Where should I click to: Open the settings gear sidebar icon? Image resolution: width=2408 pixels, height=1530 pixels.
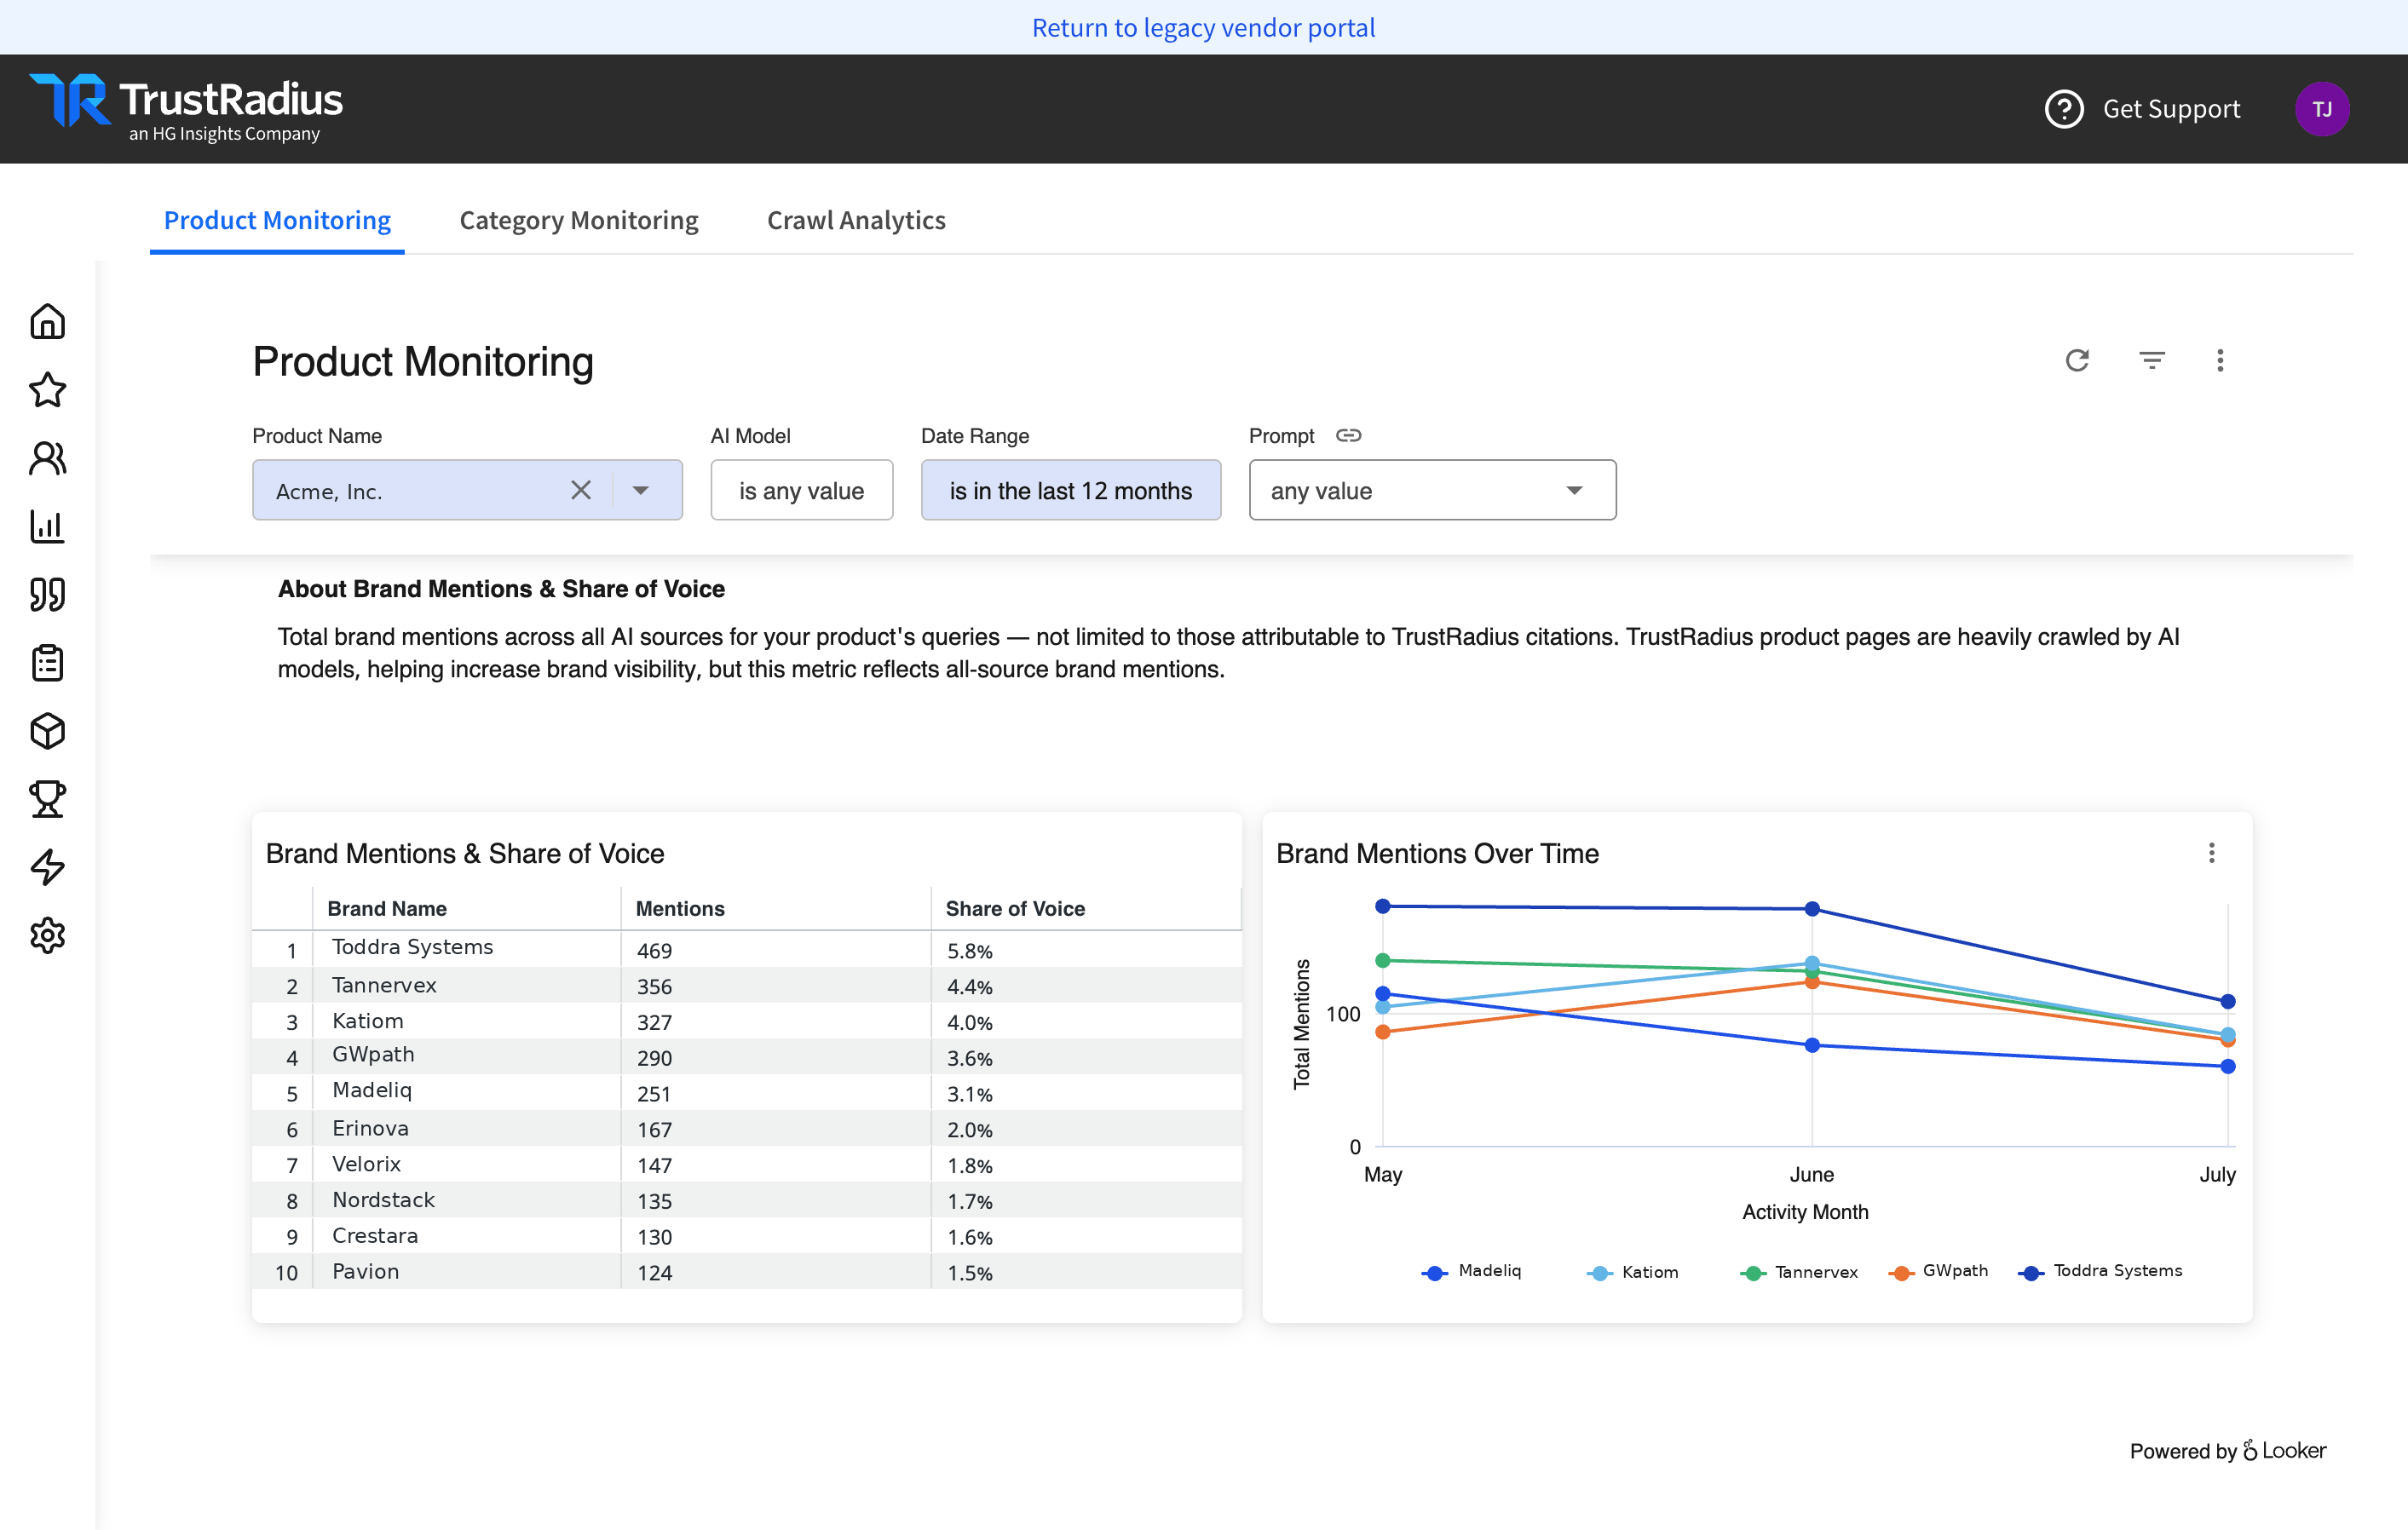pyautogui.click(x=47, y=935)
